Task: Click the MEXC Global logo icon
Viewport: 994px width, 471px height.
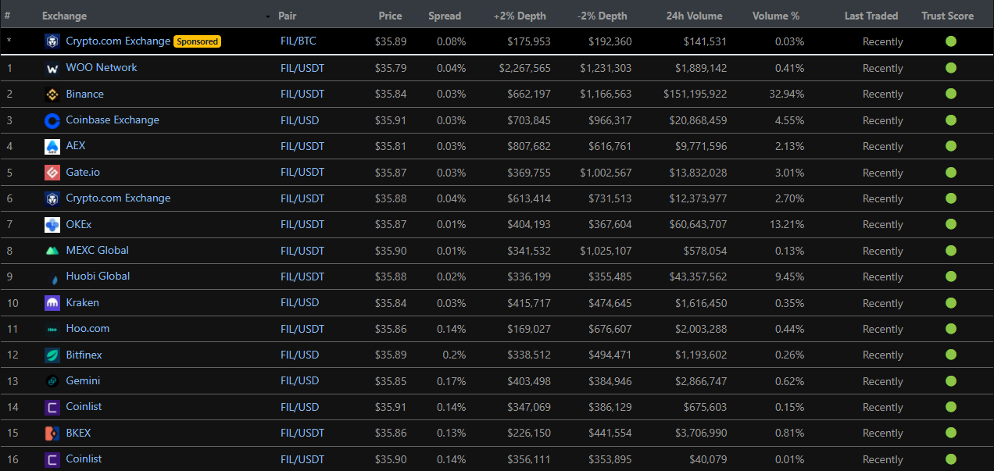Action: point(52,251)
